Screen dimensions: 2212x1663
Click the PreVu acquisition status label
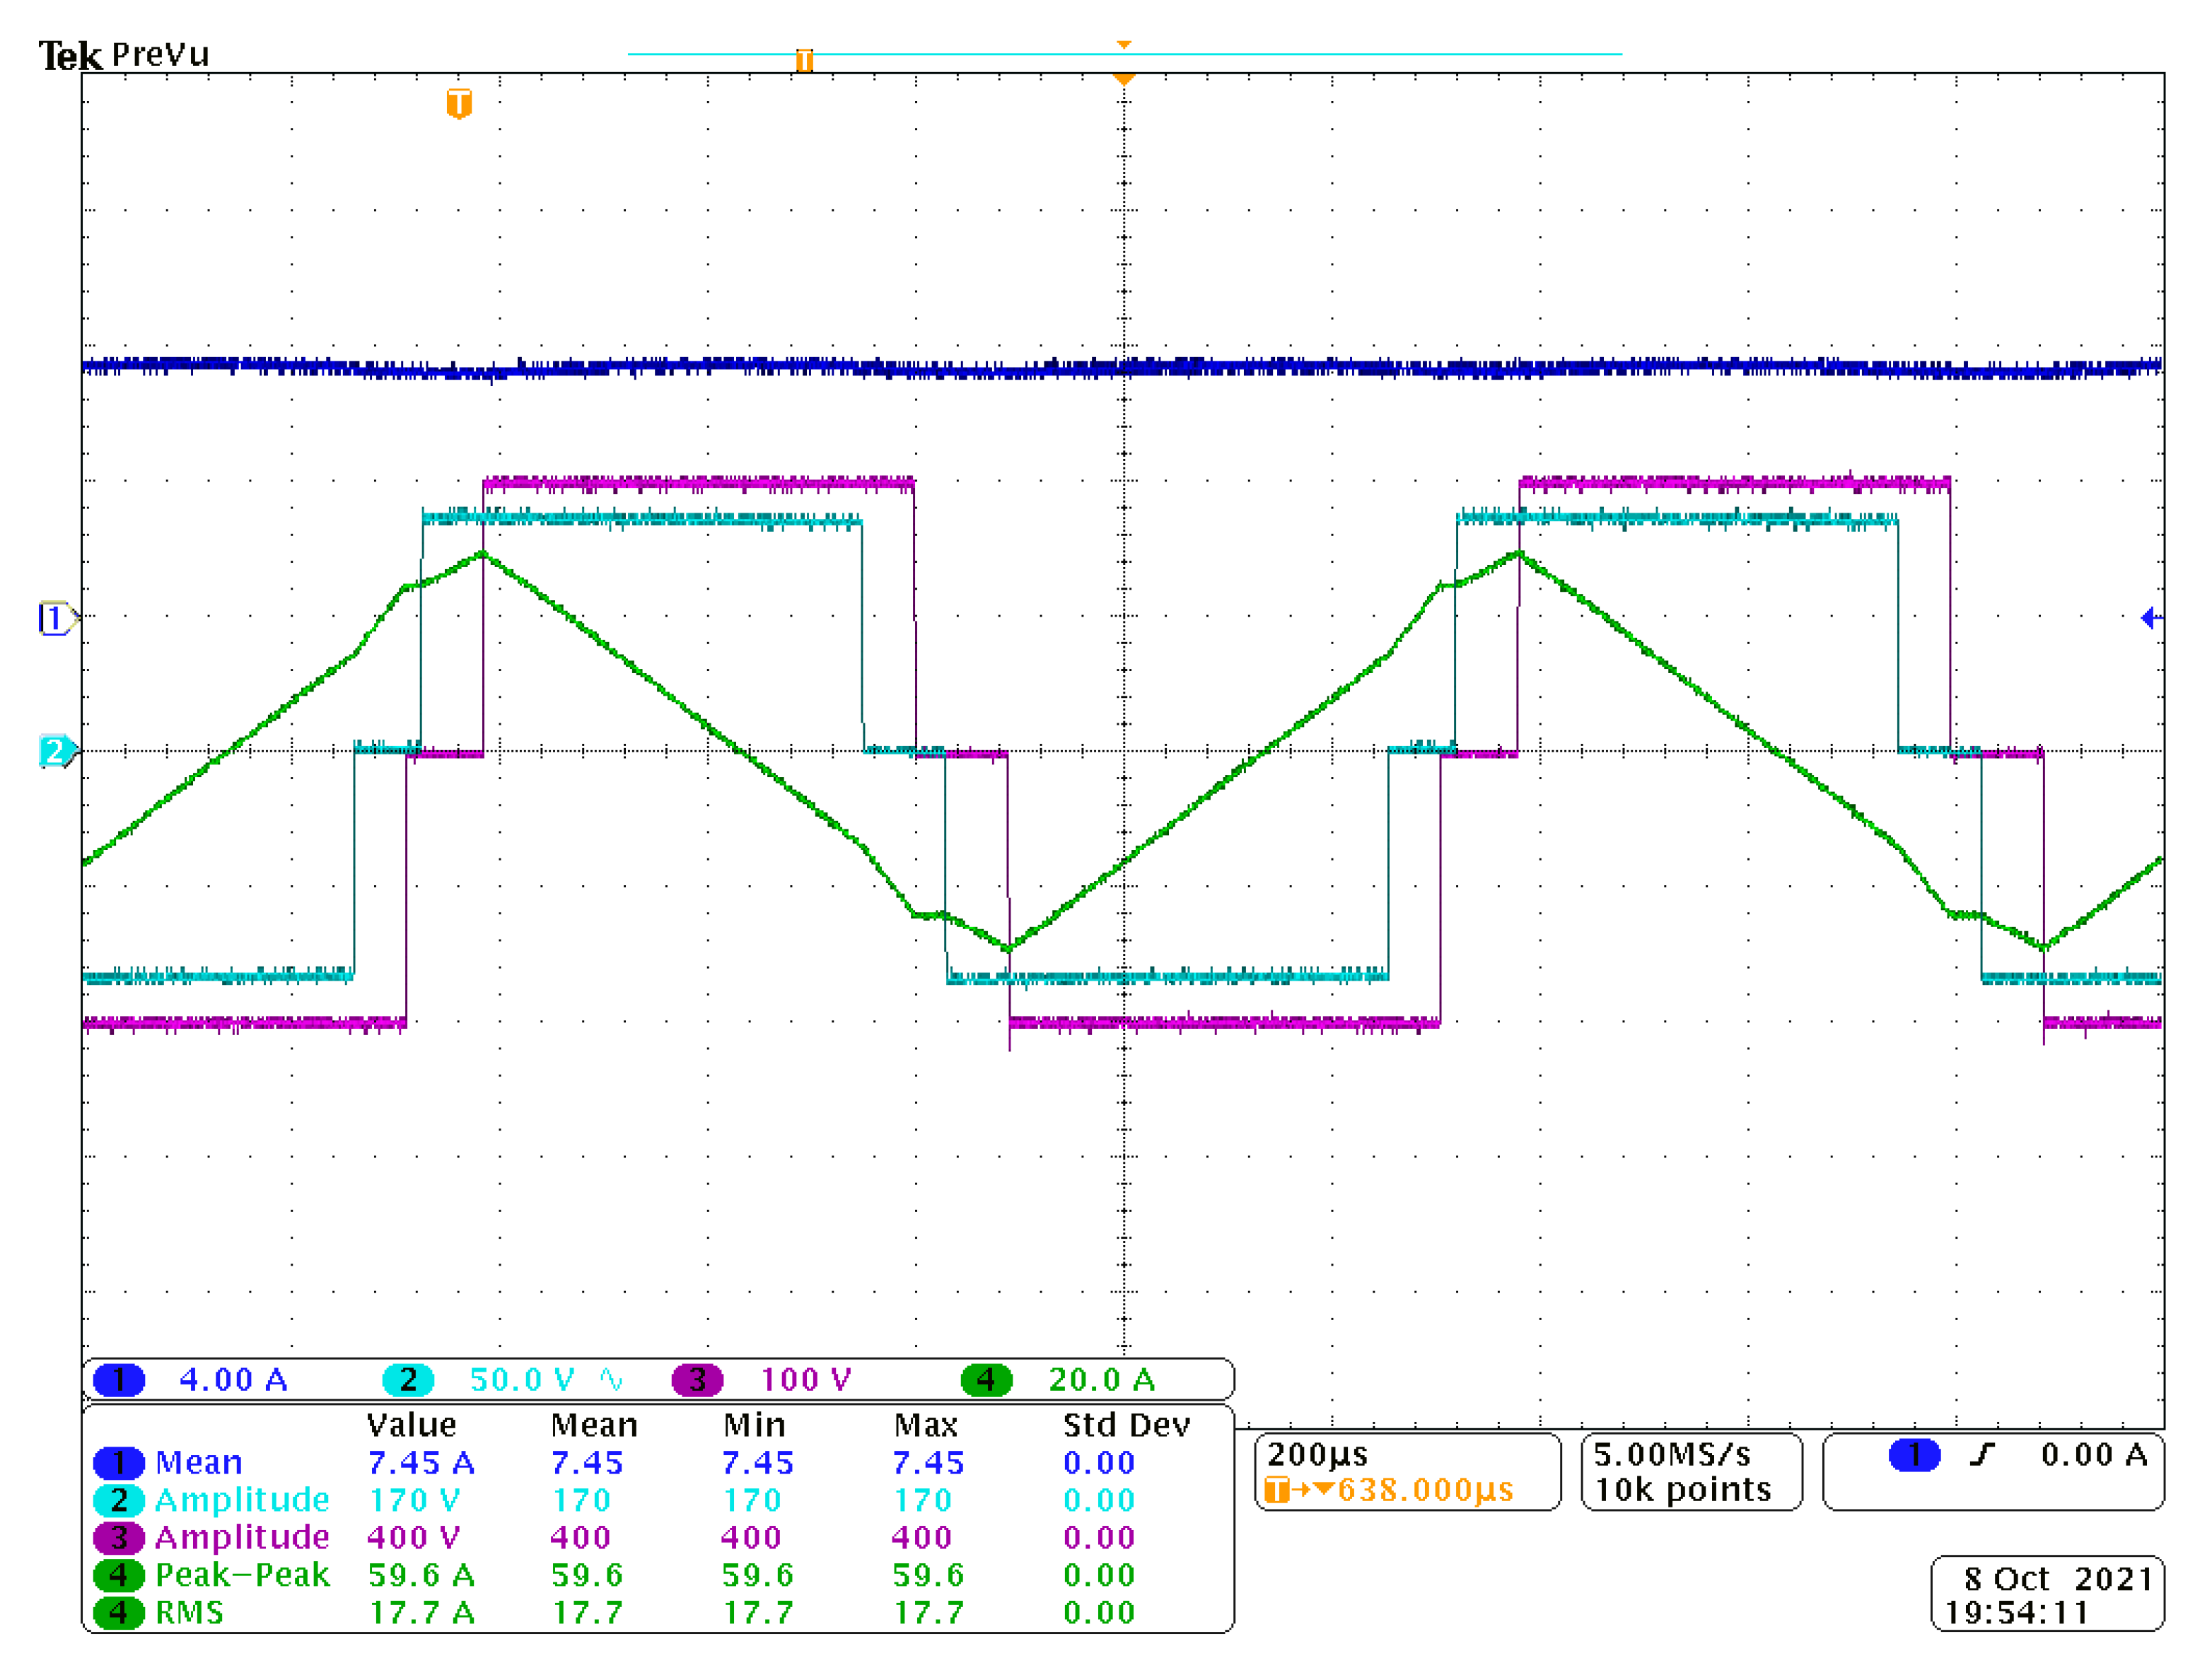(160, 54)
